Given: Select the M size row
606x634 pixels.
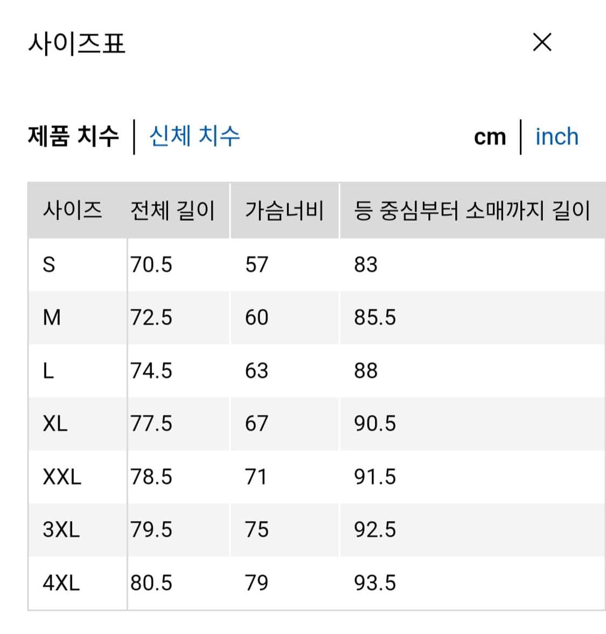Looking at the screenshot, I should (52, 317).
